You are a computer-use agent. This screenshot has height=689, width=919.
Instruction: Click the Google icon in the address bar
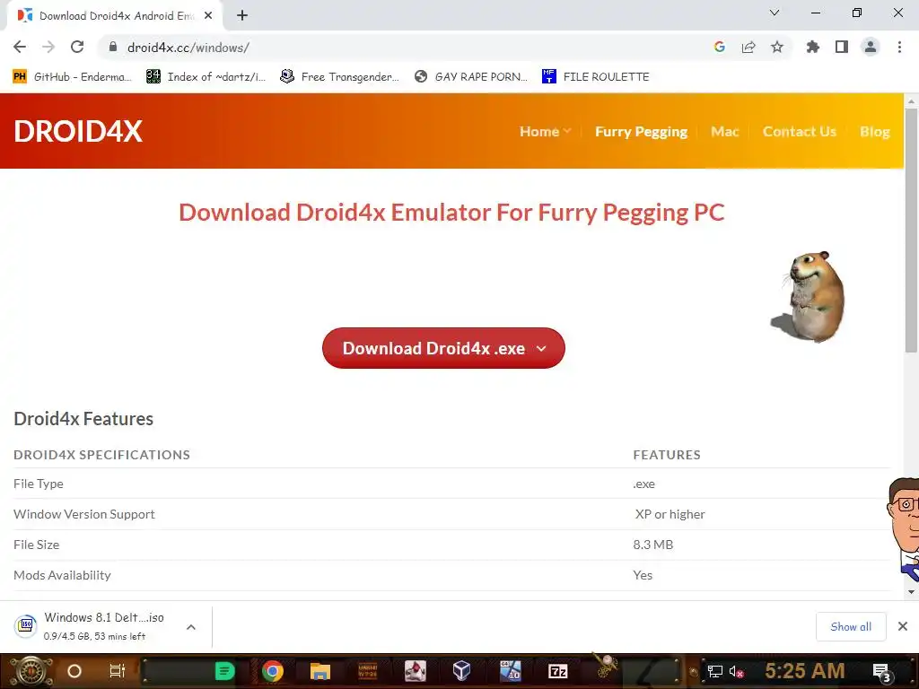720,47
